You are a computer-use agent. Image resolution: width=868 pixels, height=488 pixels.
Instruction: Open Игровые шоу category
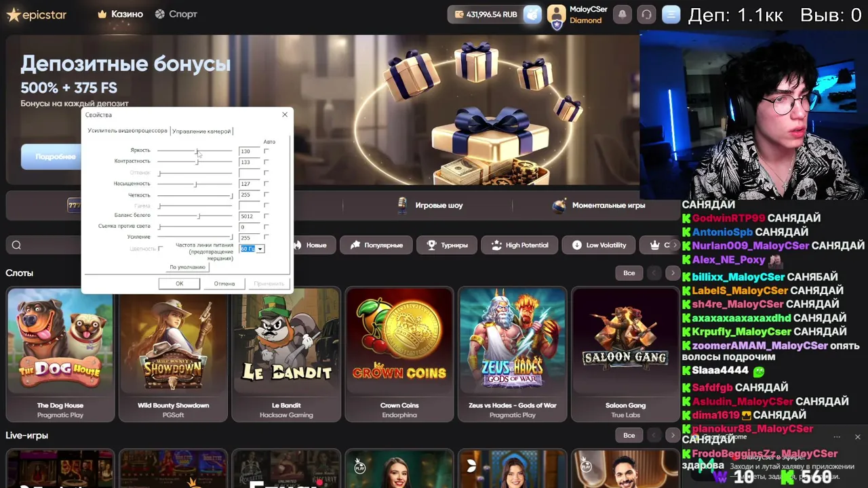tap(431, 205)
